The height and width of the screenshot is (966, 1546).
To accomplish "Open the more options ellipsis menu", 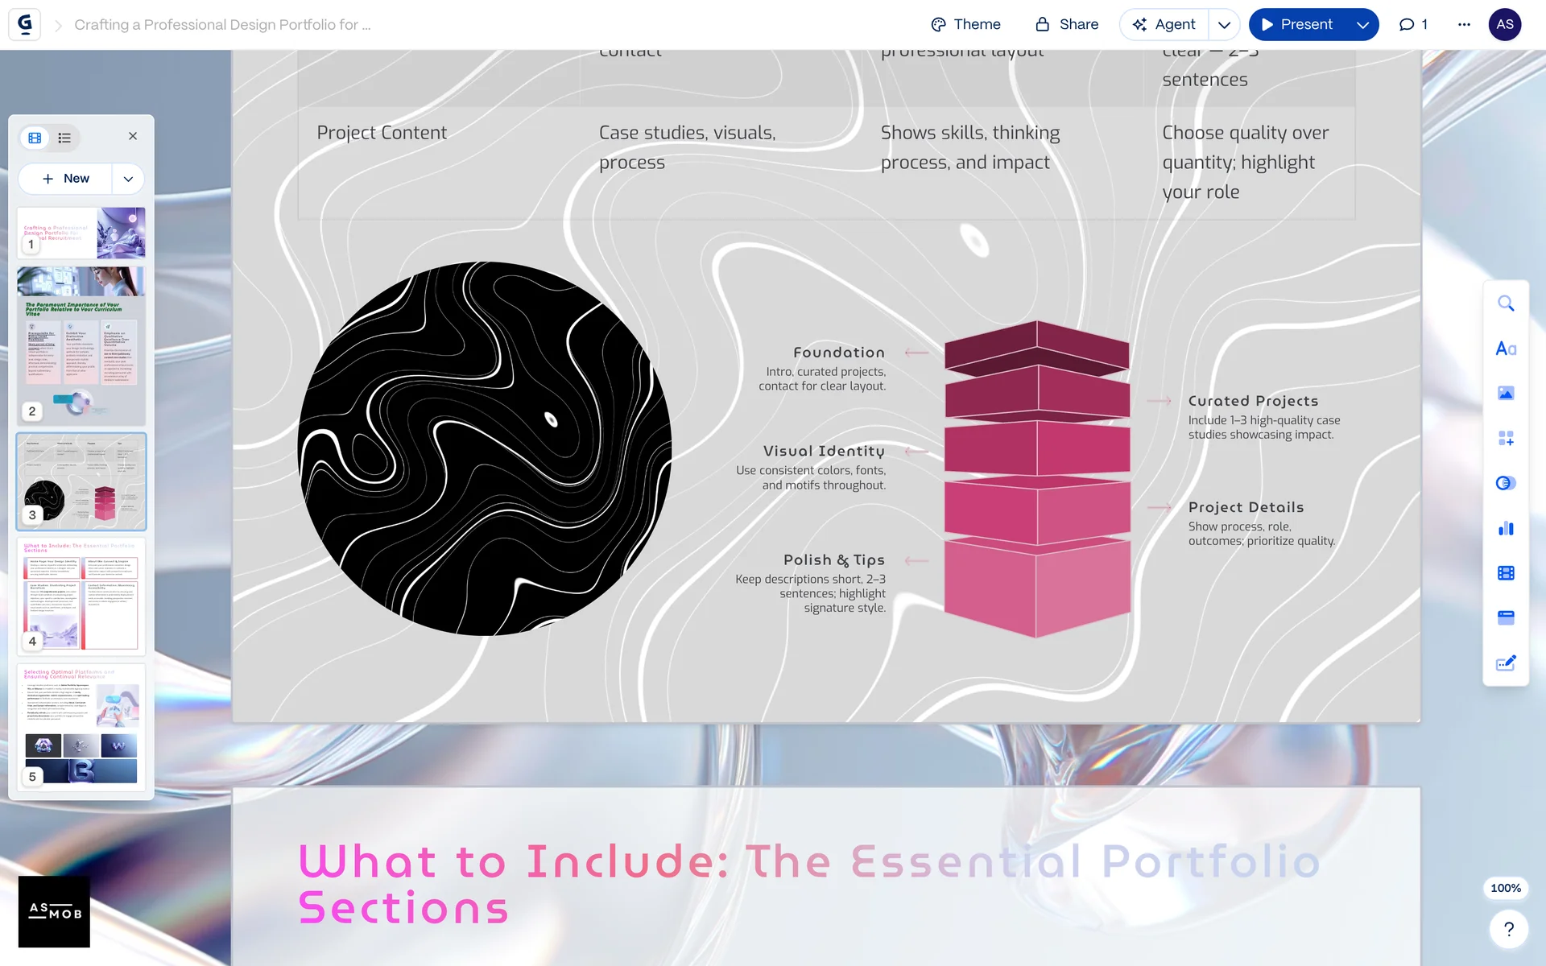I will (x=1464, y=25).
